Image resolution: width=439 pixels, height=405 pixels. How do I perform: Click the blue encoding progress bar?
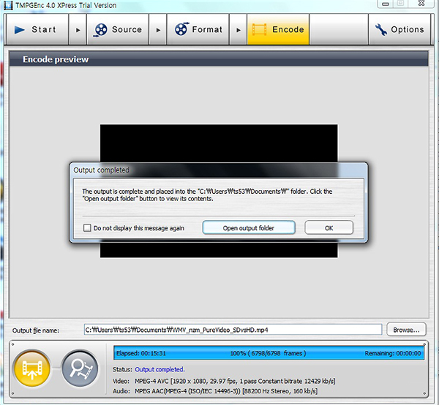[x=269, y=353]
